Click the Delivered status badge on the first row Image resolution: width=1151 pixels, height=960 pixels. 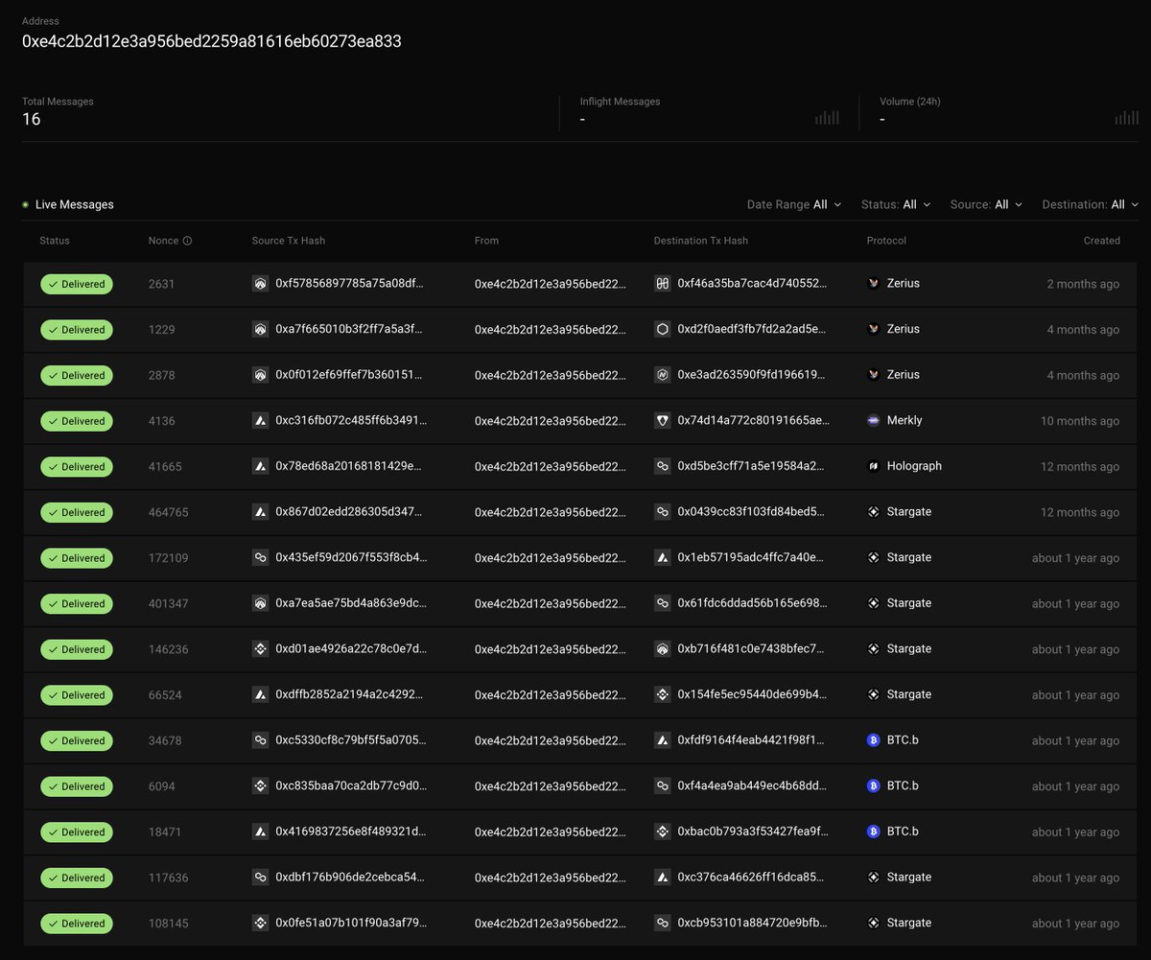pyautogui.click(x=77, y=284)
